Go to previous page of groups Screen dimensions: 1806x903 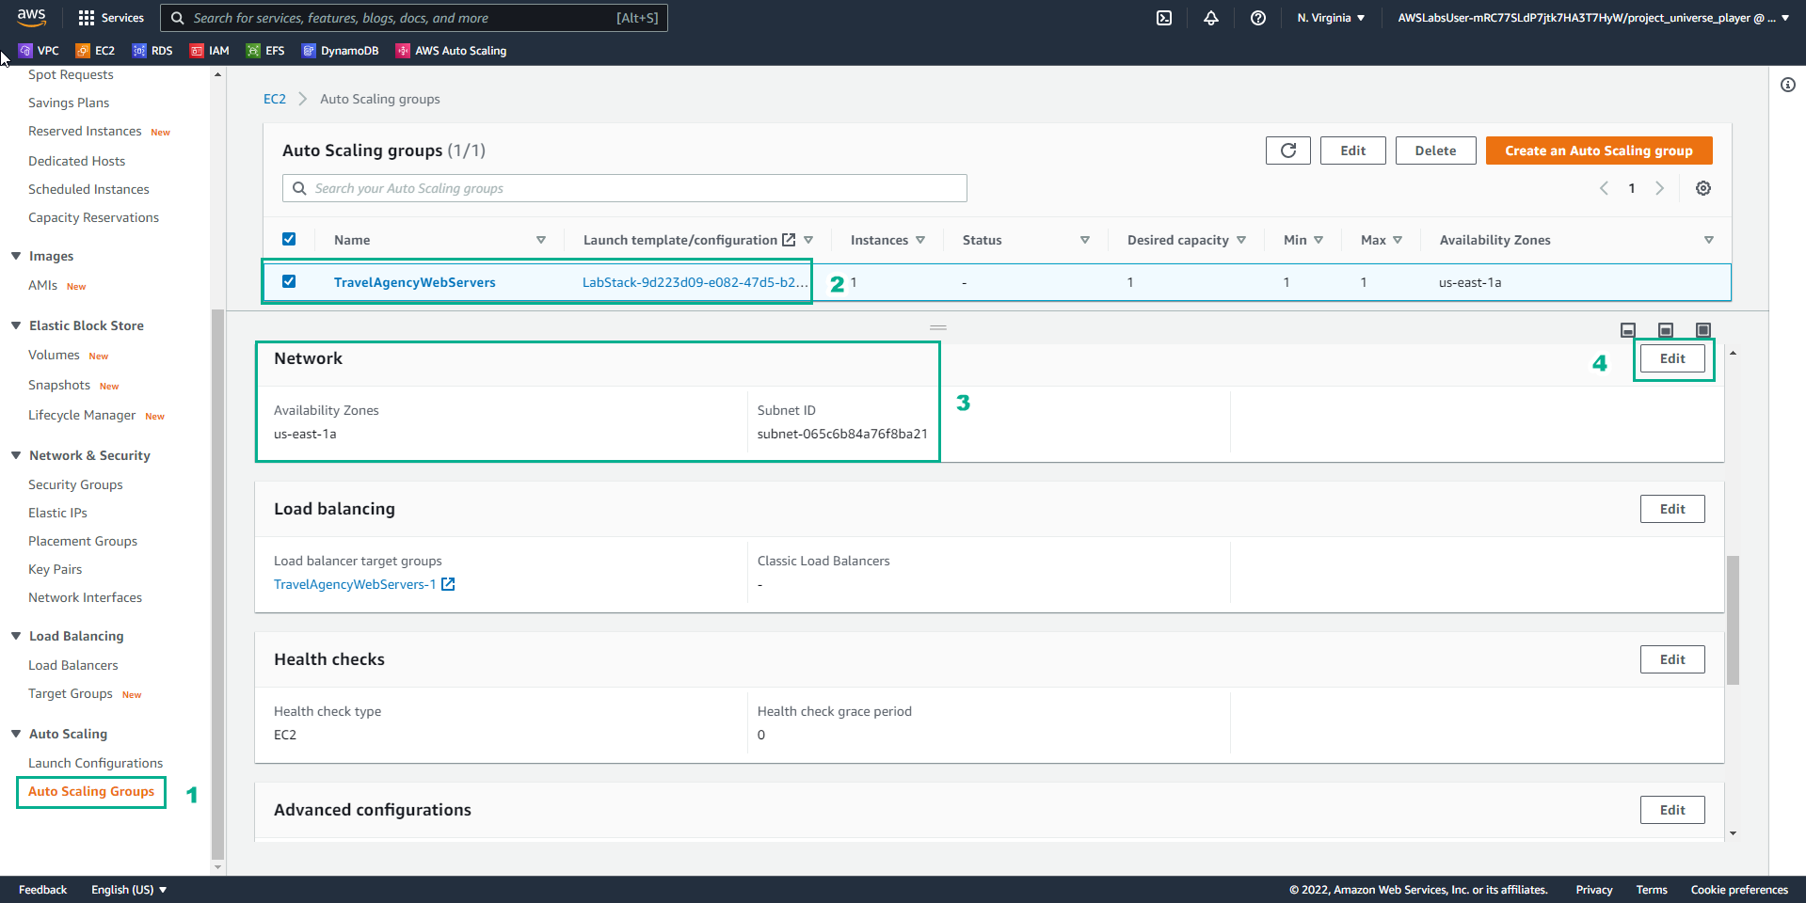point(1604,188)
